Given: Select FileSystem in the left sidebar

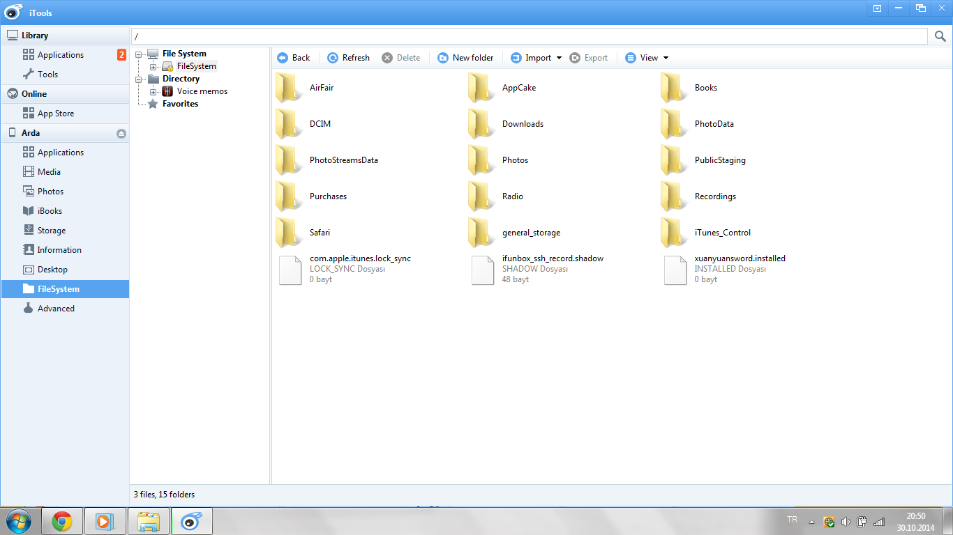Looking at the screenshot, I should click(x=65, y=289).
